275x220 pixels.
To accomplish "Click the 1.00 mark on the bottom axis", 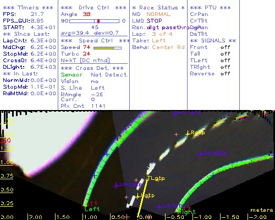I will tap(90, 217).
